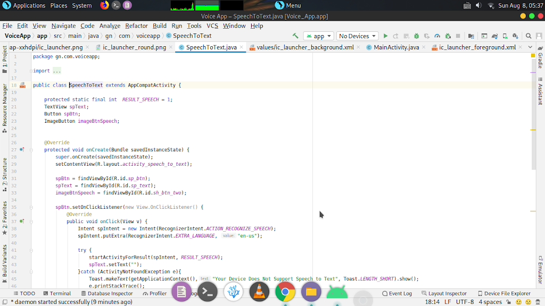
Task: Click the editor vertical scrollbar thumb
Action: pyautogui.click(x=533, y=115)
